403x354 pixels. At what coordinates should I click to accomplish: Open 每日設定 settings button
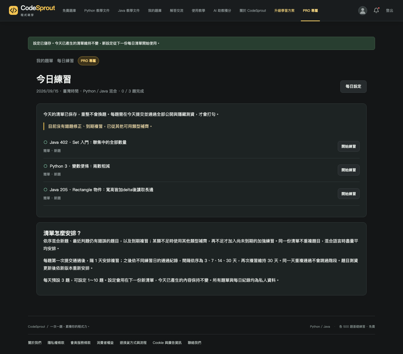pyautogui.click(x=353, y=87)
